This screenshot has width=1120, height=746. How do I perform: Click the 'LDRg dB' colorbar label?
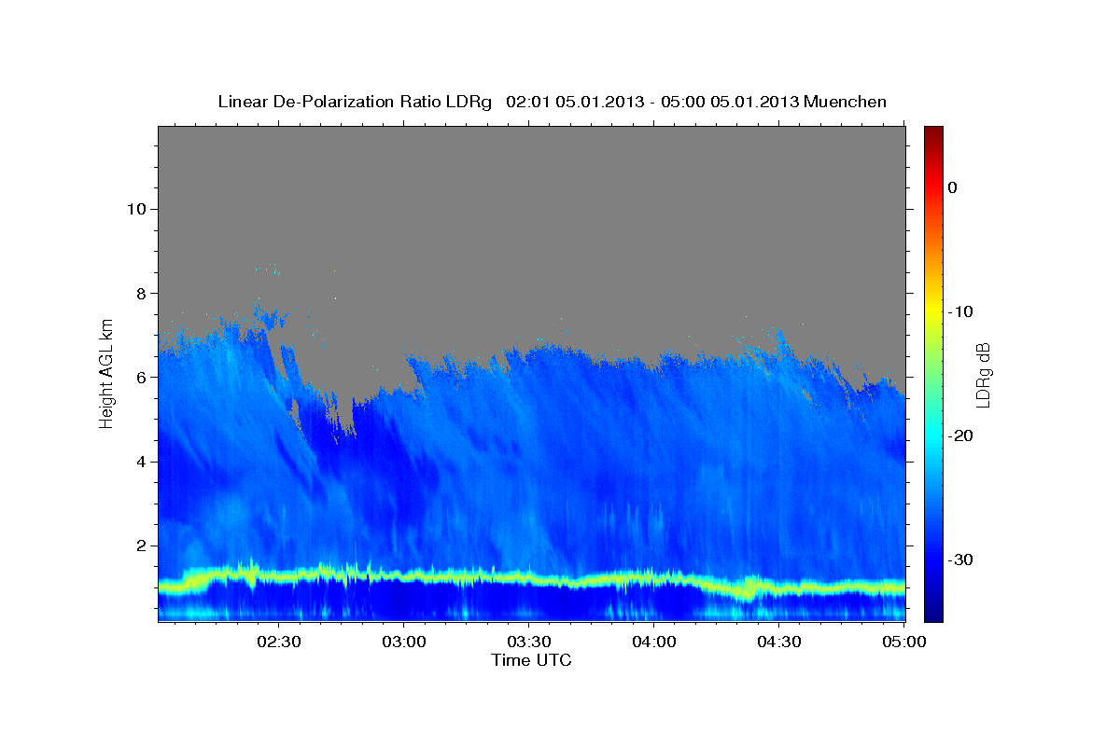(982, 376)
